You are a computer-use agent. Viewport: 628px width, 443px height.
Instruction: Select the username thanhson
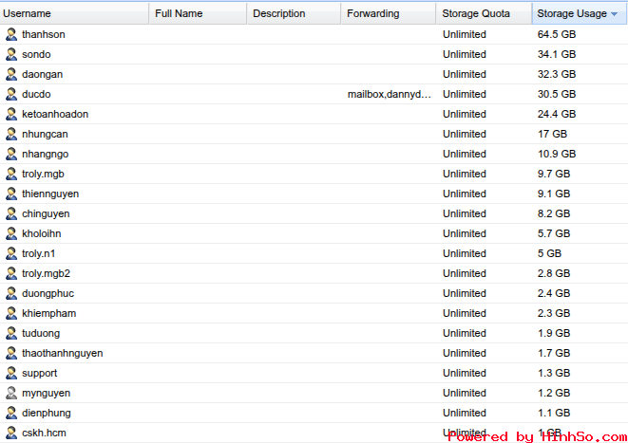pos(44,34)
